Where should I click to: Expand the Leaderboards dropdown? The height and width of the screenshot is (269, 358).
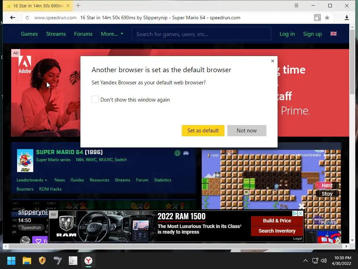click(32, 180)
